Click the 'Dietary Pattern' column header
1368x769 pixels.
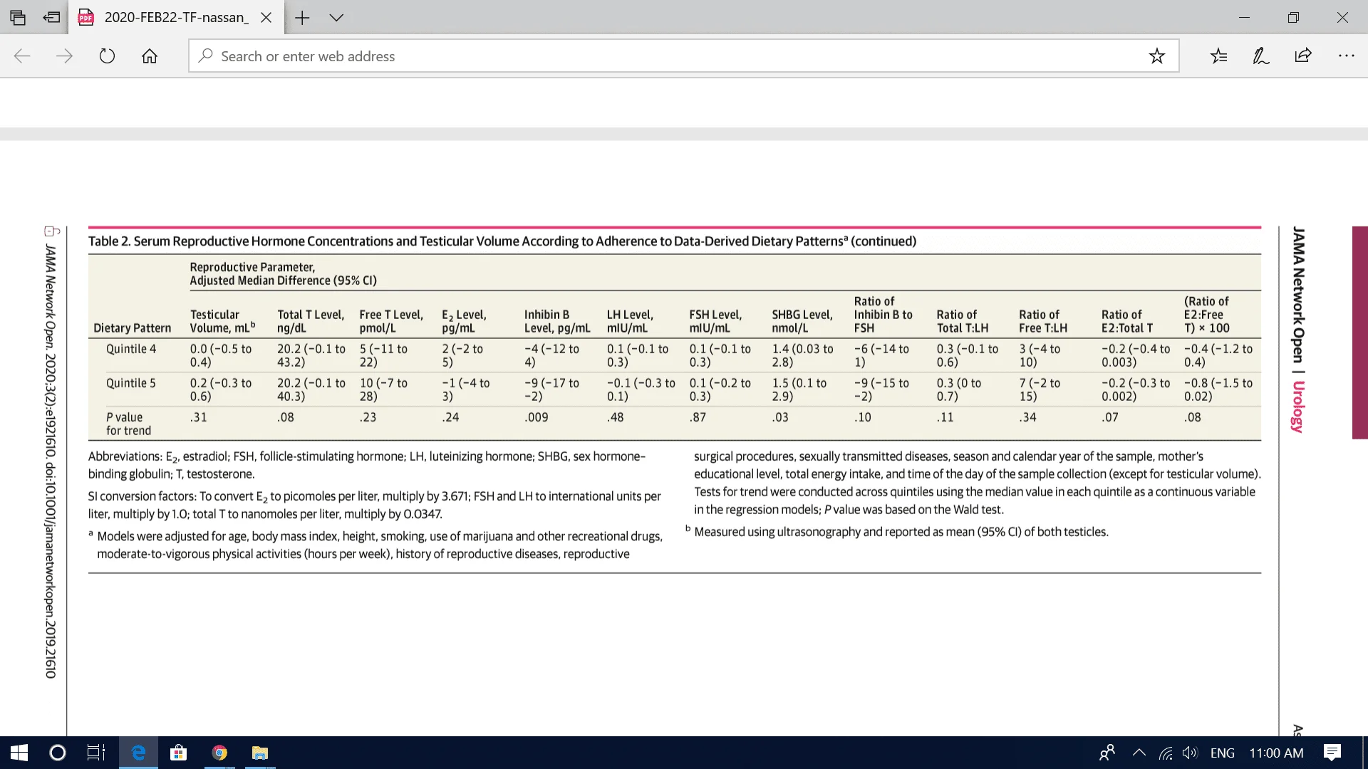tap(133, 328)
